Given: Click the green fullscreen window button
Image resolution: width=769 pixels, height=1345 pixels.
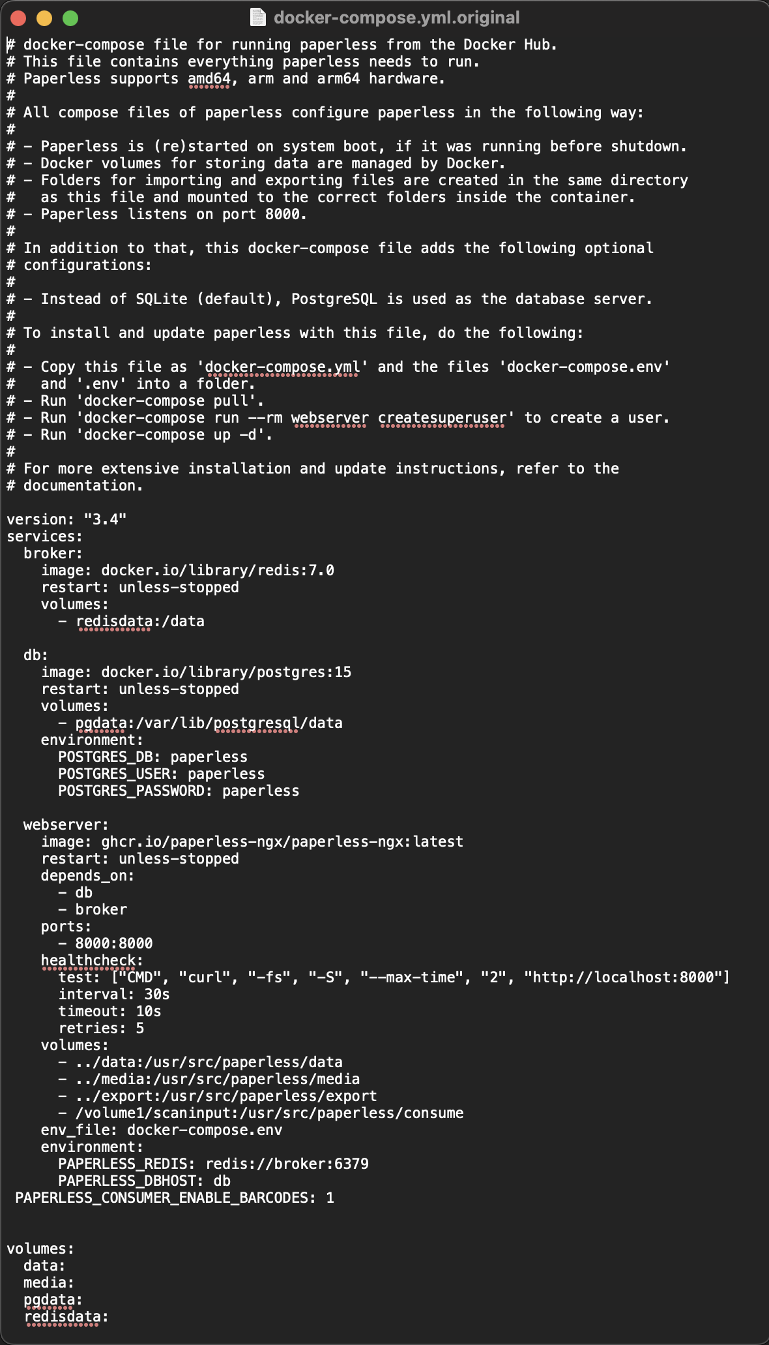Looking at the screenshot, I should 70,18.
